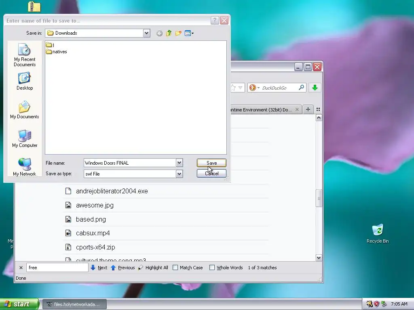Click the dialog help question-mark button
The image size is (414, 310).
(215, 20)
